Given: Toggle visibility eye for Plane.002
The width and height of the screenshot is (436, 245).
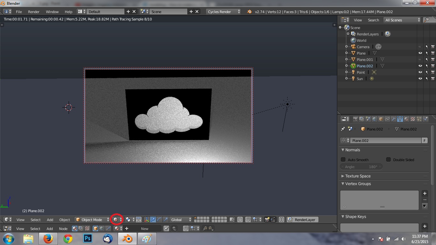Looking at the screenshot, I should pos(420,66).
